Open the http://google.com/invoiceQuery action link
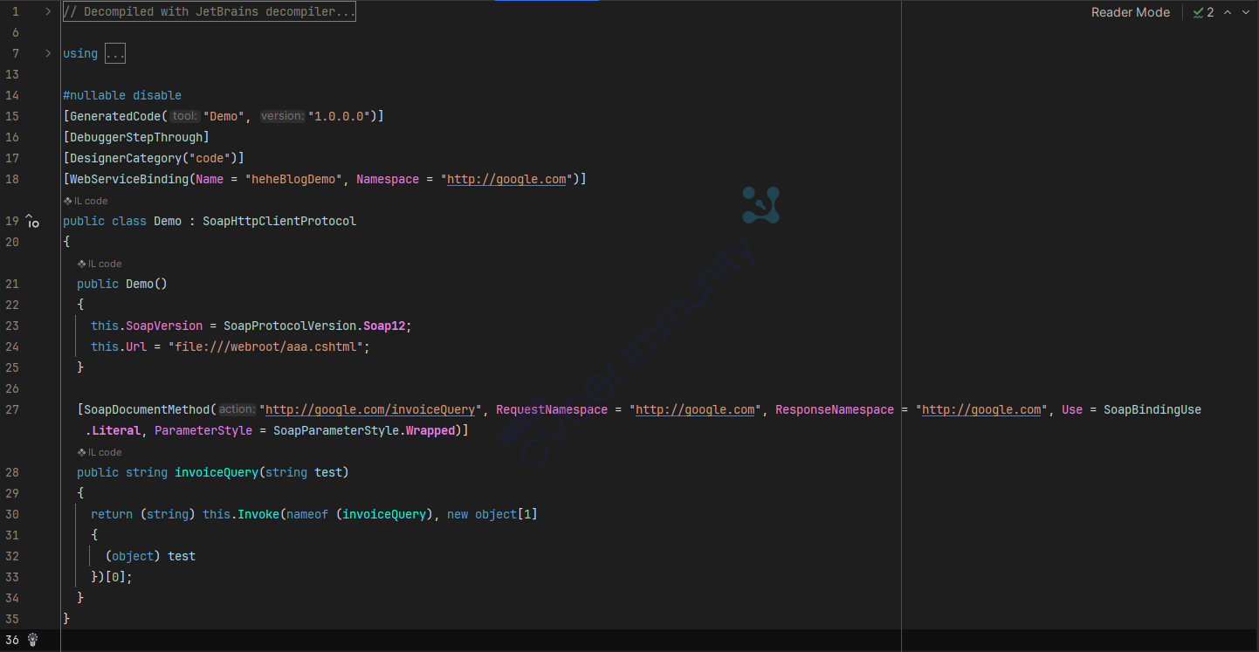Viewport: 1259px width, 652px height. point(370,409)
